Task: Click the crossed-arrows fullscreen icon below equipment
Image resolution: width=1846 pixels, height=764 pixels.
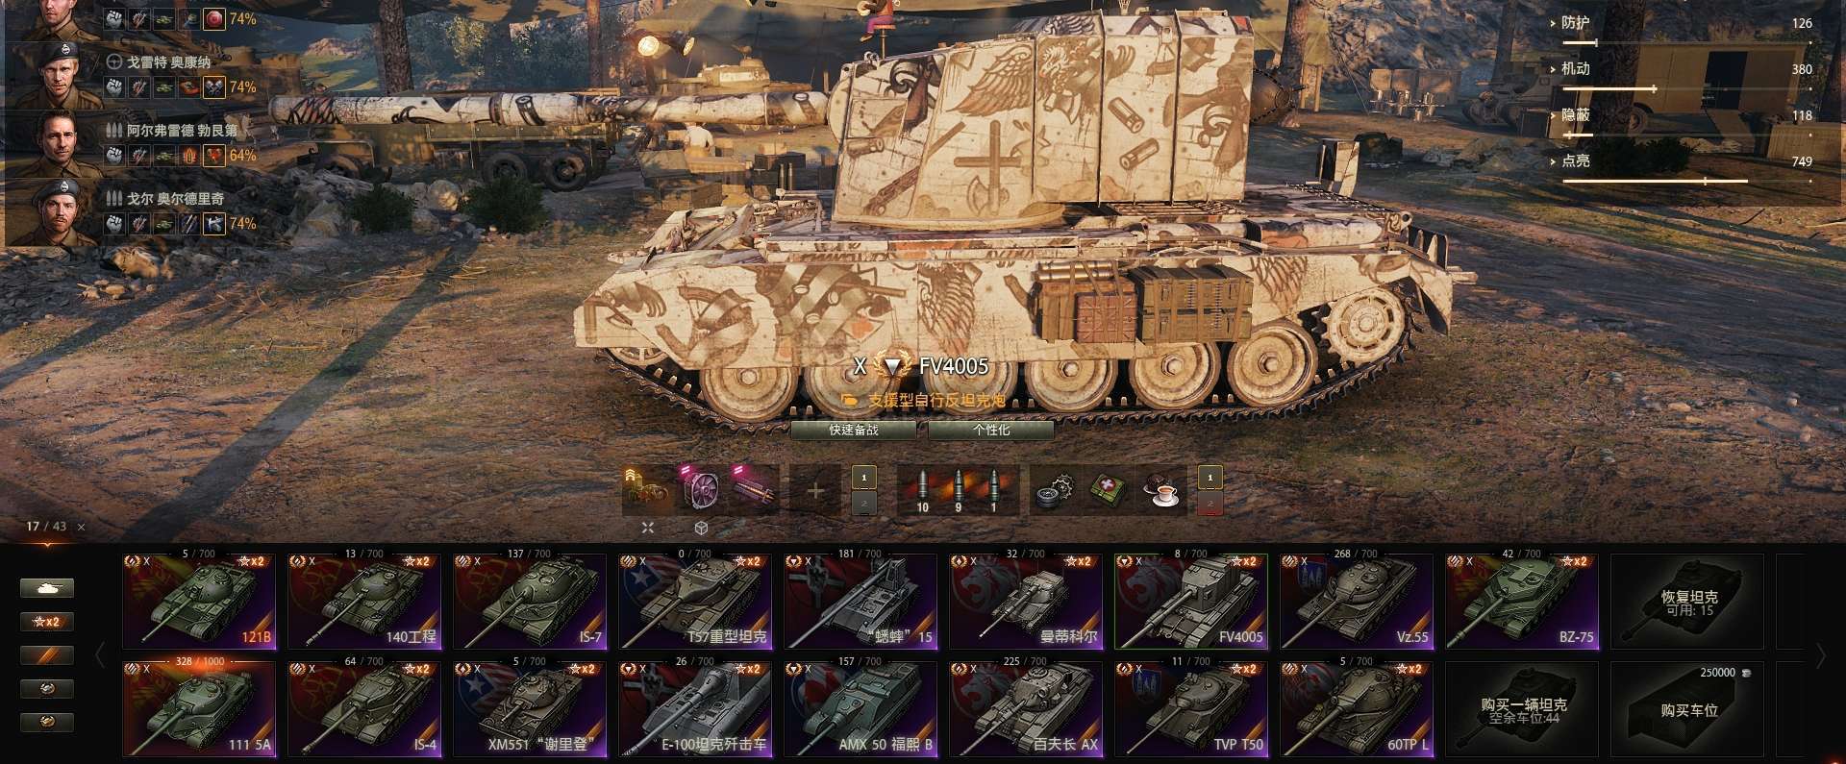Action: click(x=648, y=528)
